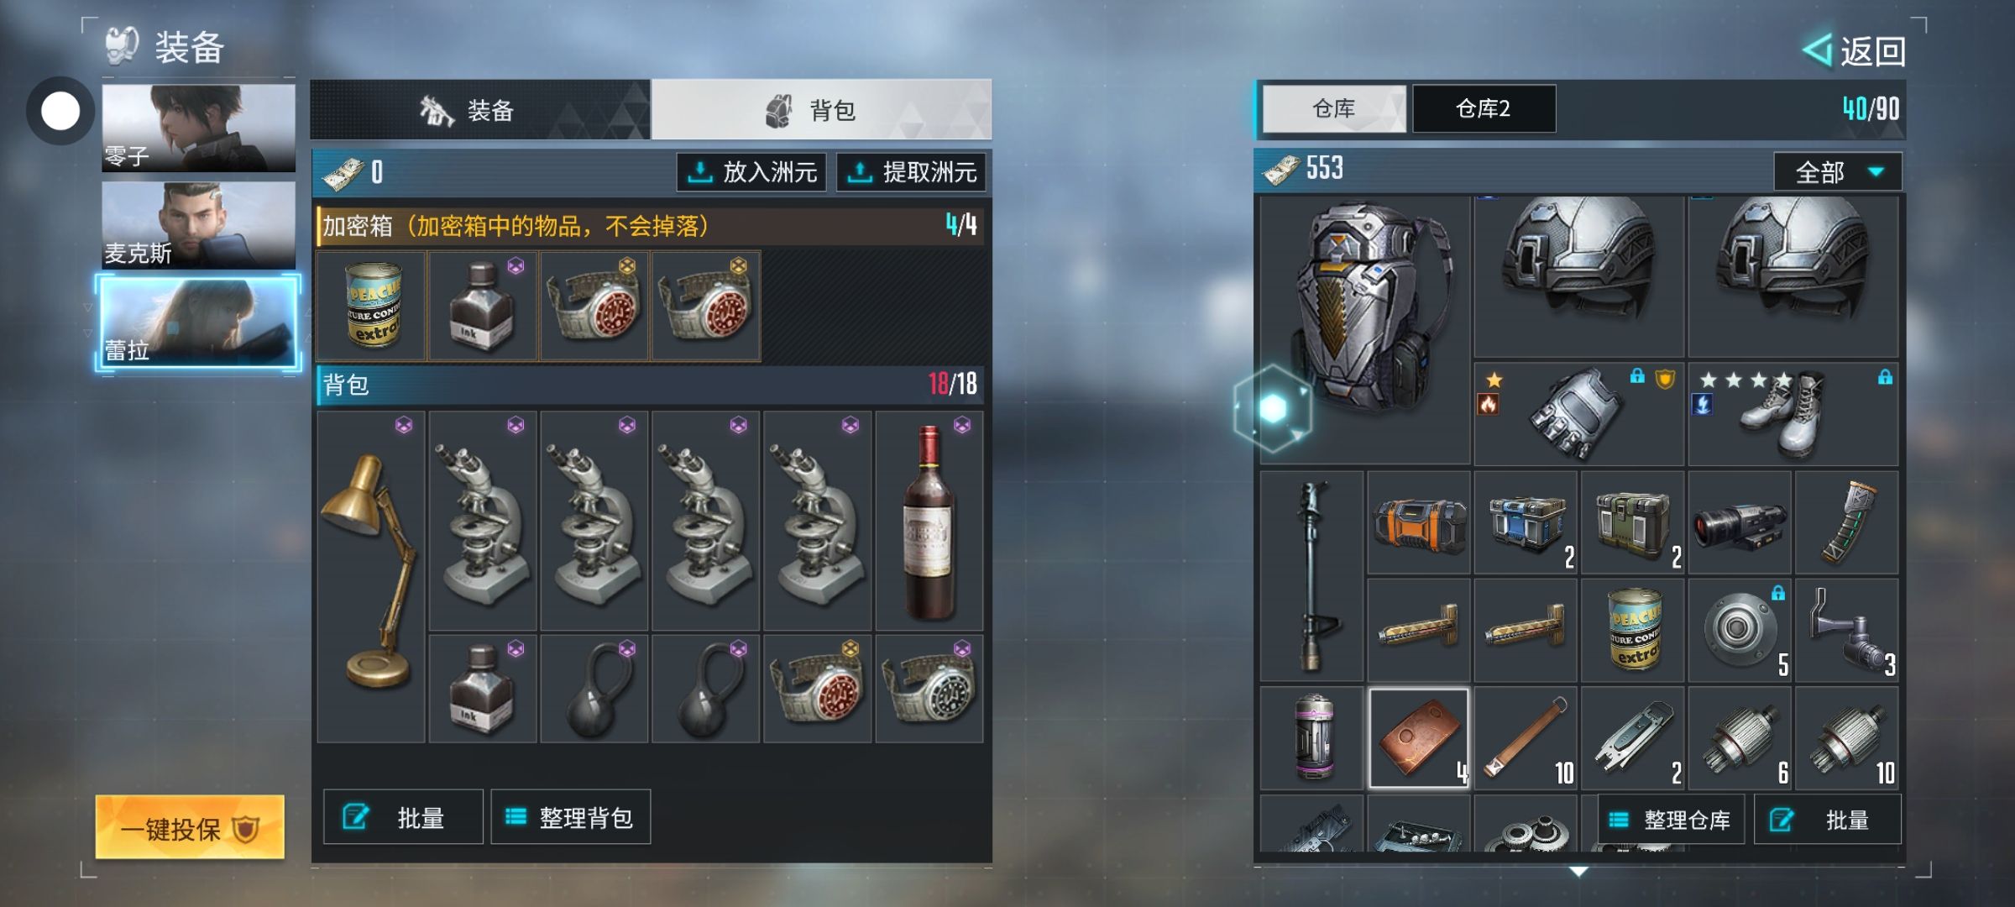Tap the hexagonal floating assist button
This screenshot has width=2015, height=907.
[1273, 409]
